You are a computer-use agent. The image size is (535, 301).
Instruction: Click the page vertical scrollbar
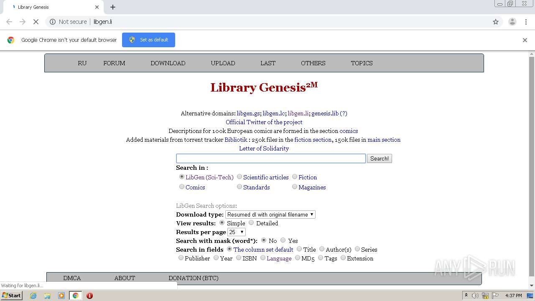(532, 167)
